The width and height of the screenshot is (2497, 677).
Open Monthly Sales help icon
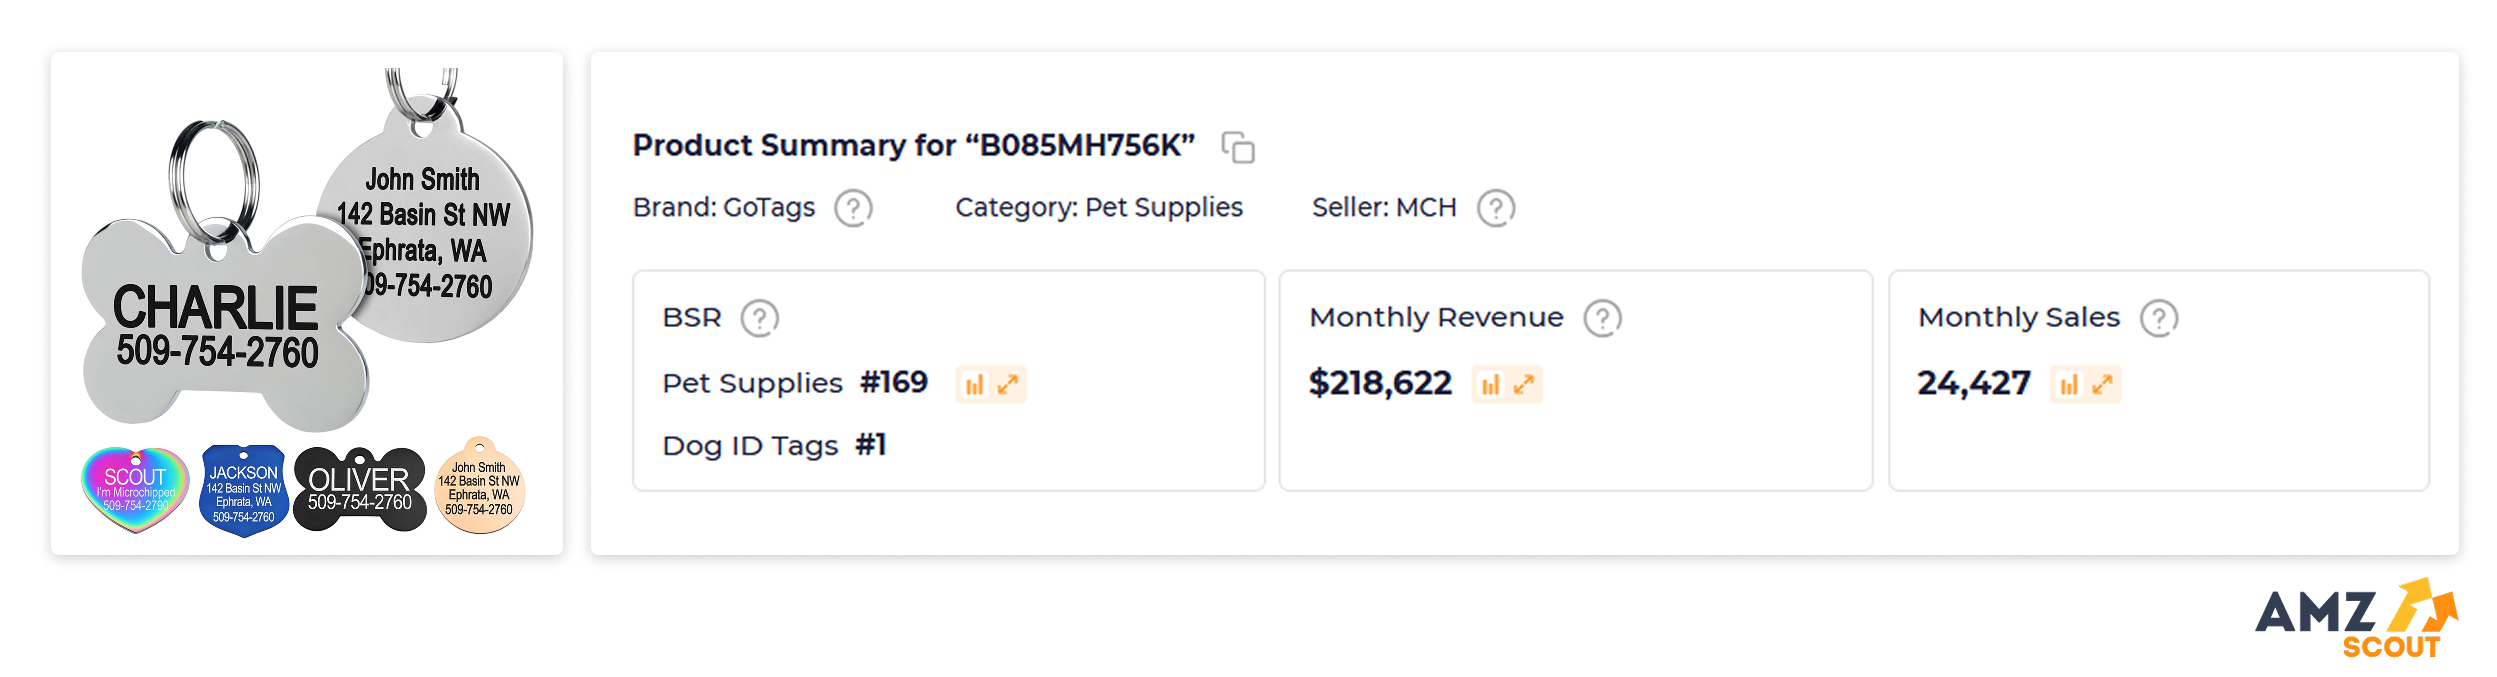point(2159,318)
